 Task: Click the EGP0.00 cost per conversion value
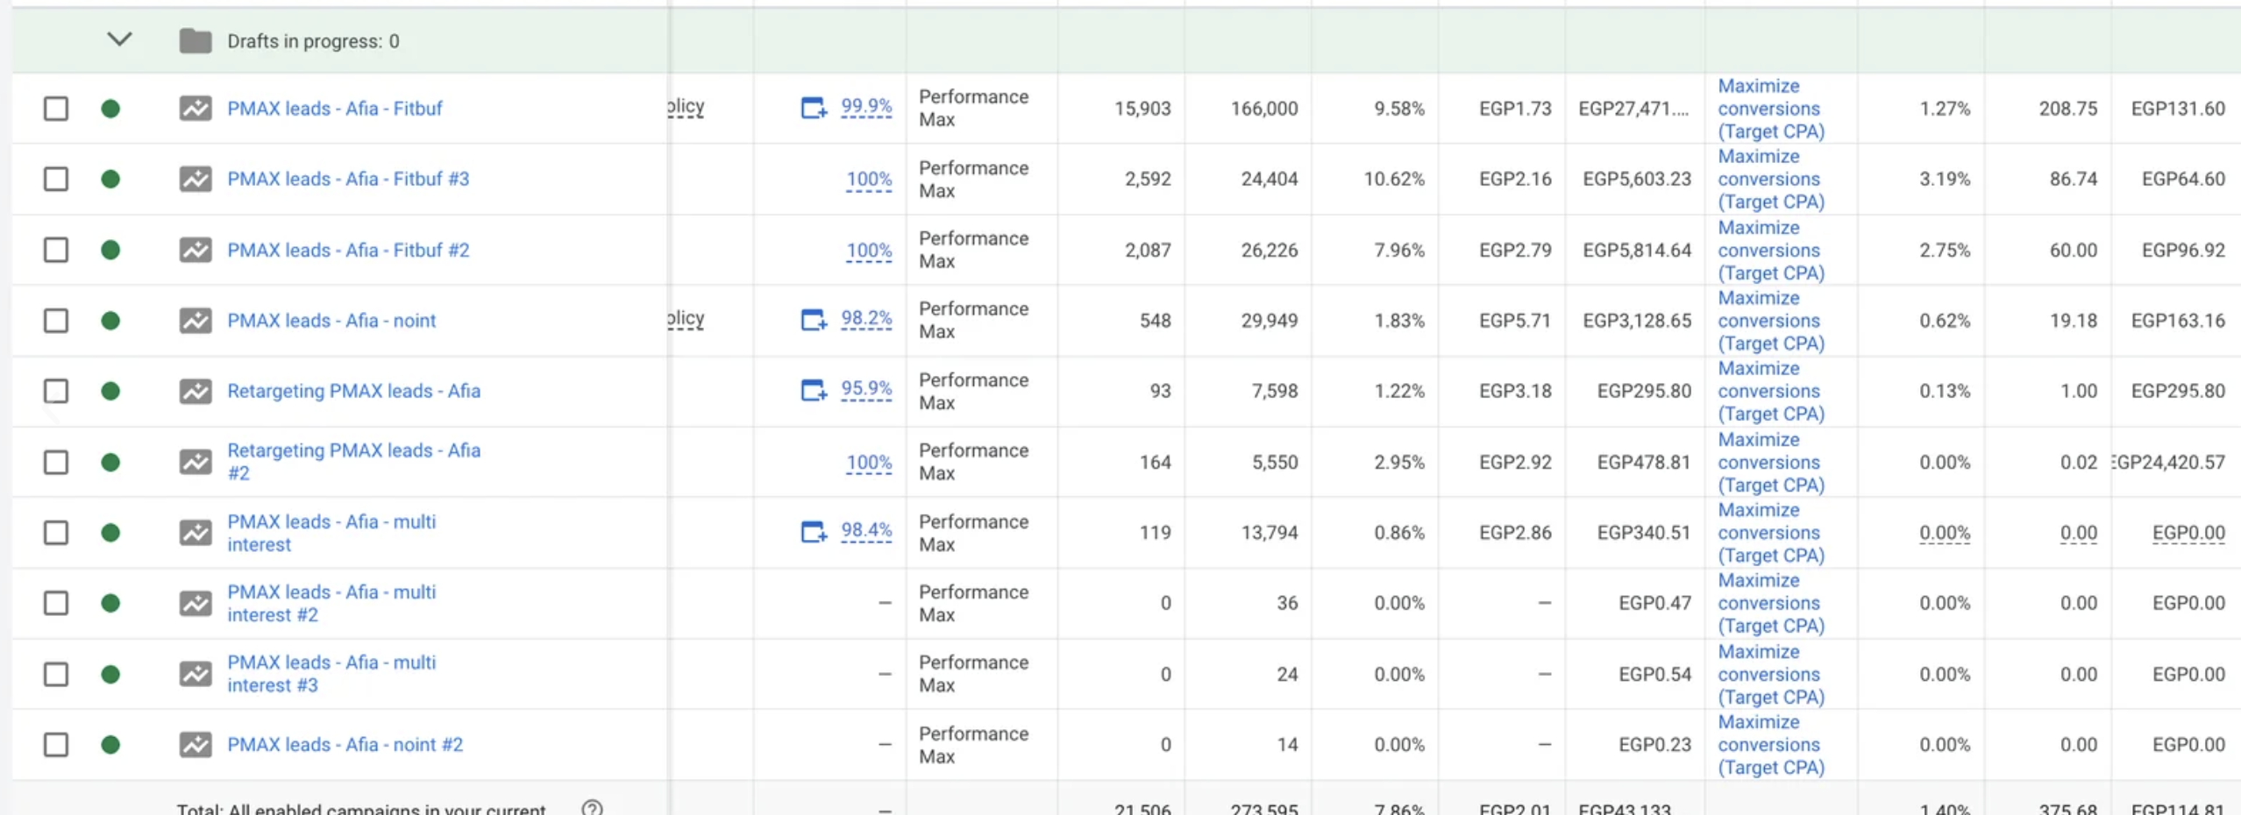click(x=2188, y=533)
